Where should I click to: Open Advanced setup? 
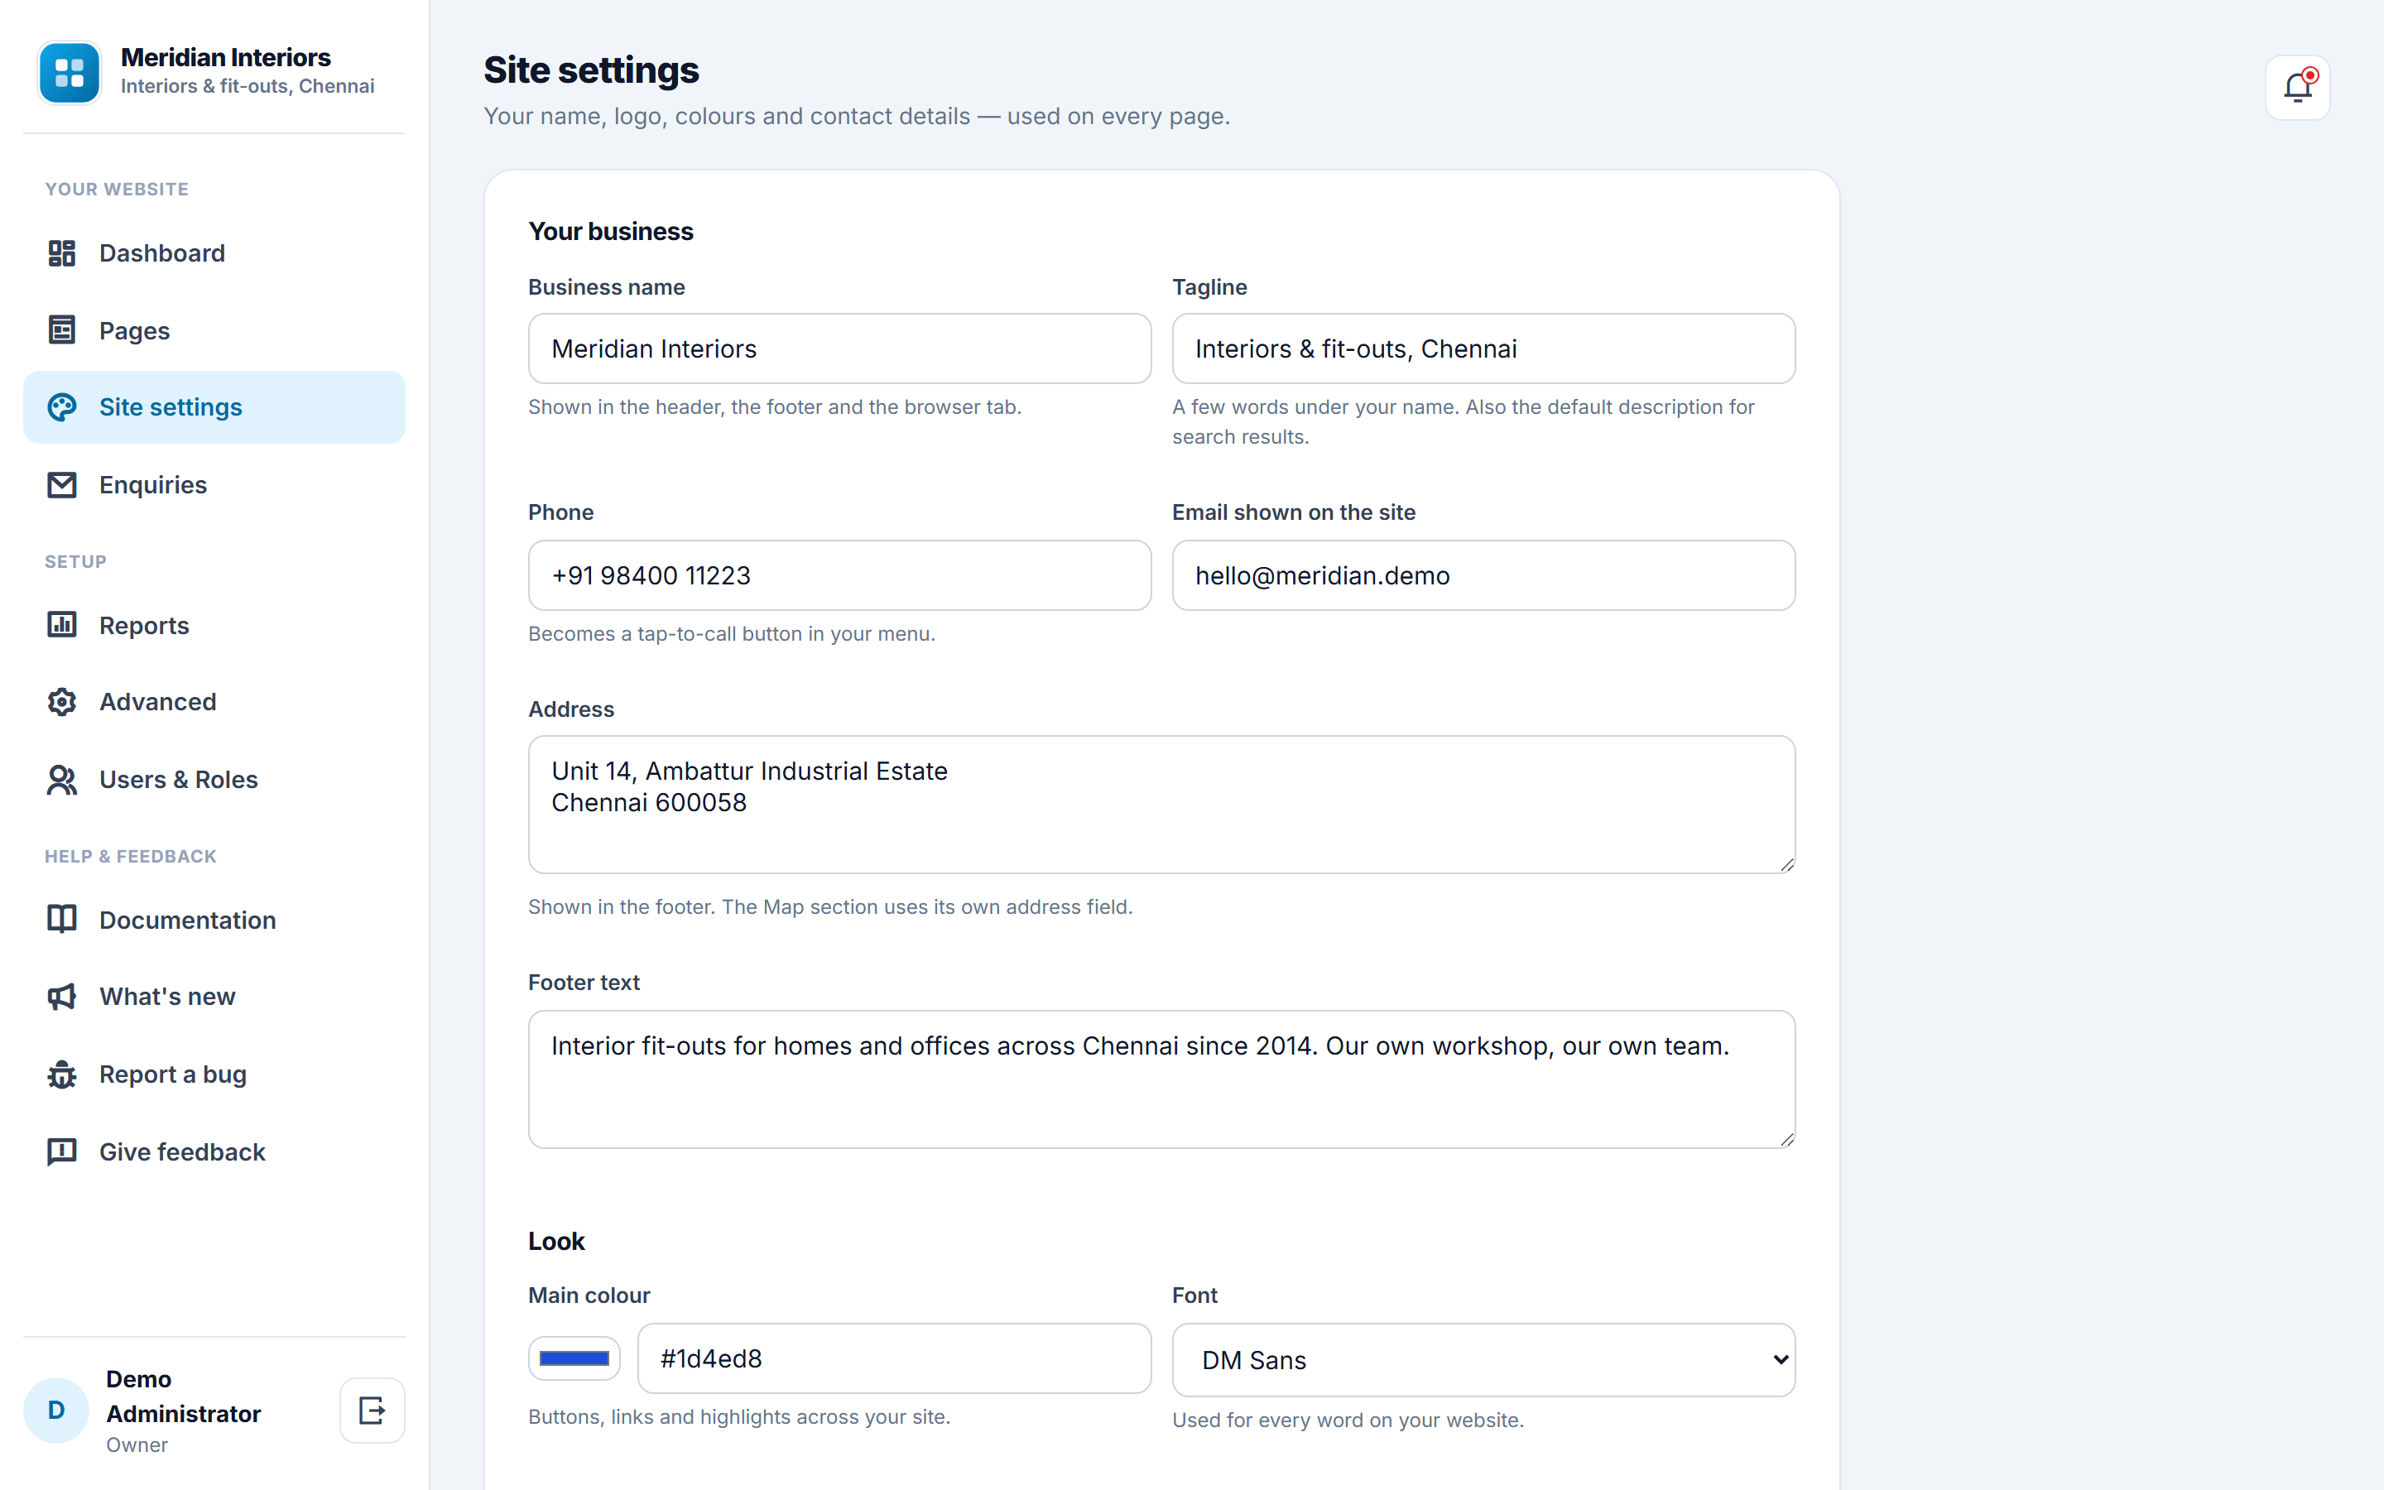tap(214, 702)
